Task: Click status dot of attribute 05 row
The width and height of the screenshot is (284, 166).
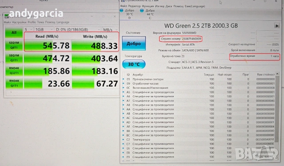Action: (123, 79)
